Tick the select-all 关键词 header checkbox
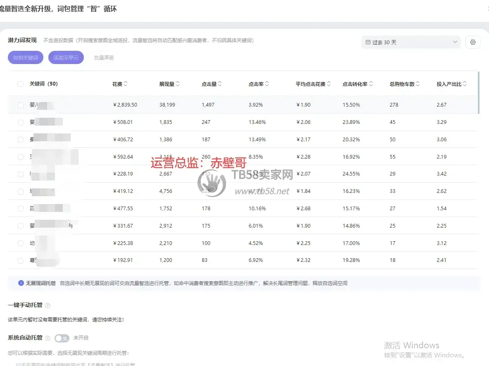The image size is (489, 366). pyautogui.click(x=21, y=84)
